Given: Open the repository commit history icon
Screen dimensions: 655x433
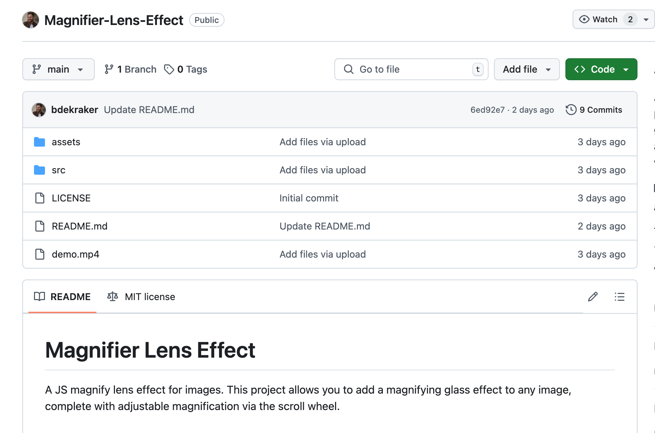Looking at the screenshot, I should 571,110.
